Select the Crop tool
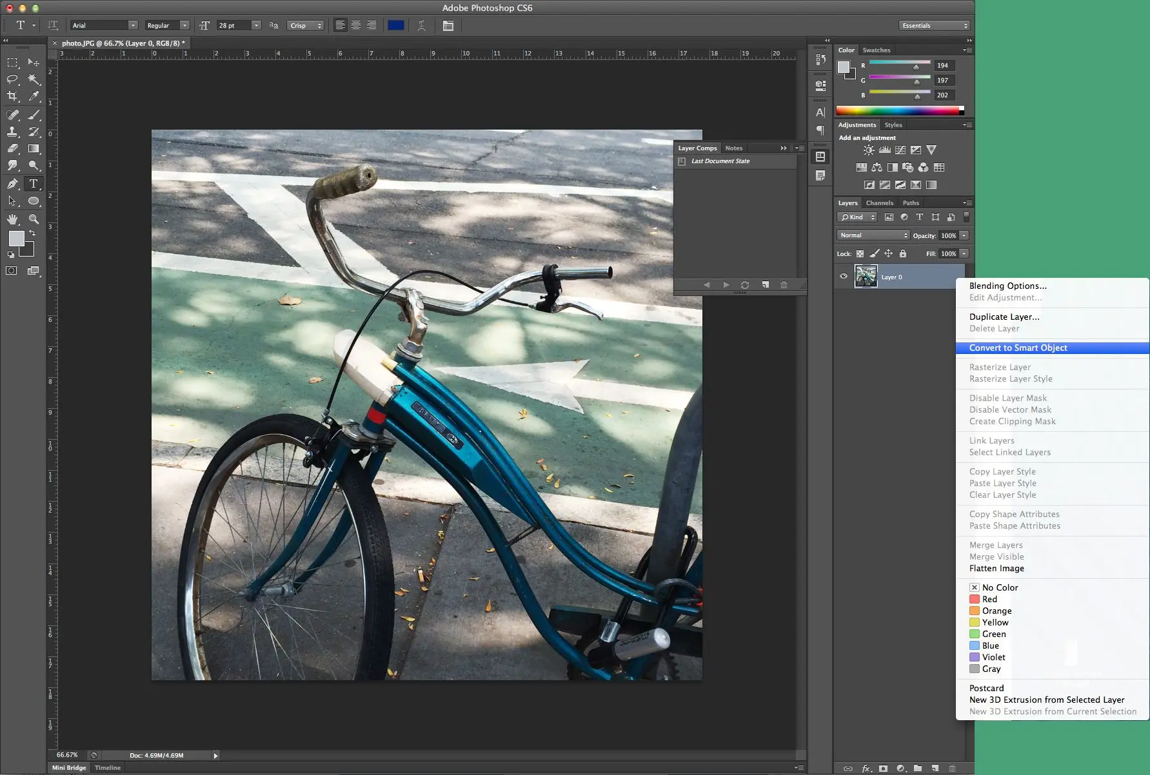The height and width of the screenshot is (775, 1150). [12, 96]
